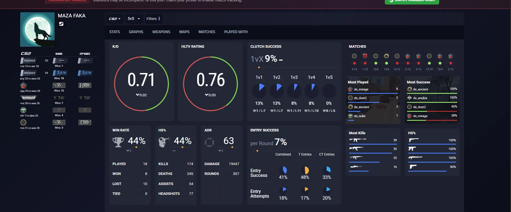
Task: Click de_nuke icon in Most Played
Action: coord(351,116)
